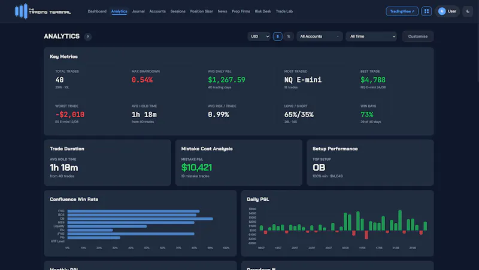Open the Position Sizer tab
479x270 pixels.
tap(201, 11)
